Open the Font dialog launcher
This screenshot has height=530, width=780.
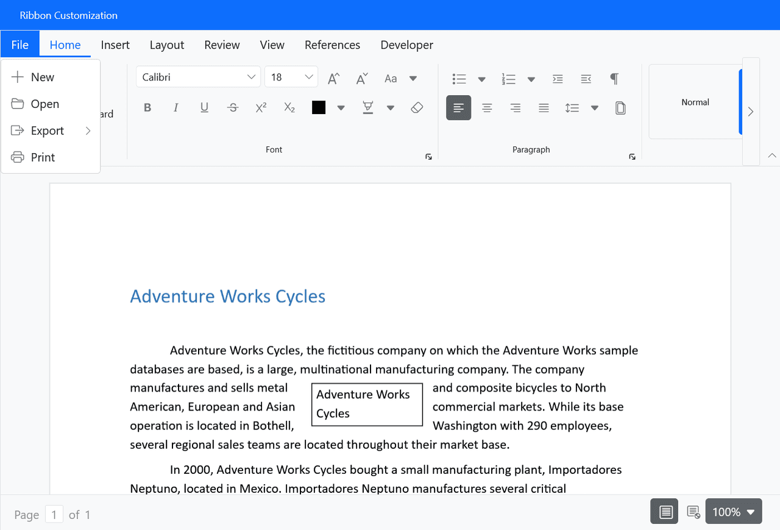(428, 157)
